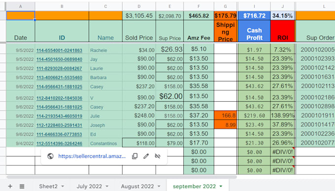Screen dimensions: 335x191
Task: Select the 9/4/2022 date cell
Action: tap(21, 143)
